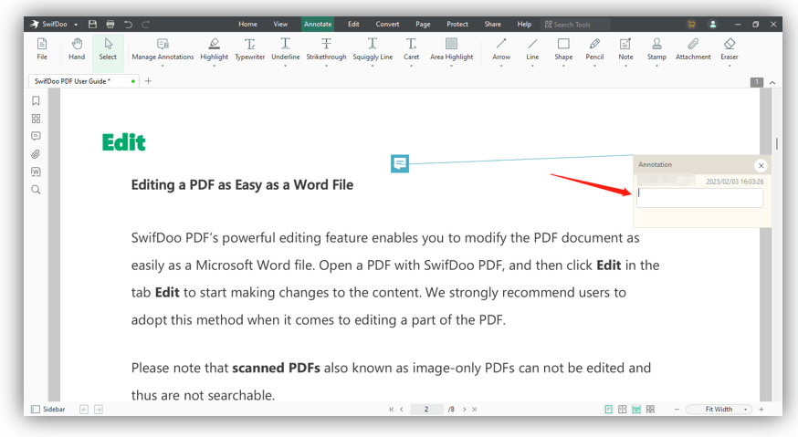Open the Home tab

(247, 24)
